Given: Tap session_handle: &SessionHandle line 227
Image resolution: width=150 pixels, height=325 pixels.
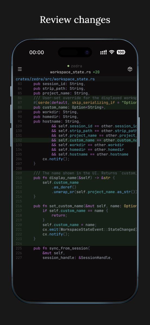Looking at the screenshot, I should tap(77, 258).
